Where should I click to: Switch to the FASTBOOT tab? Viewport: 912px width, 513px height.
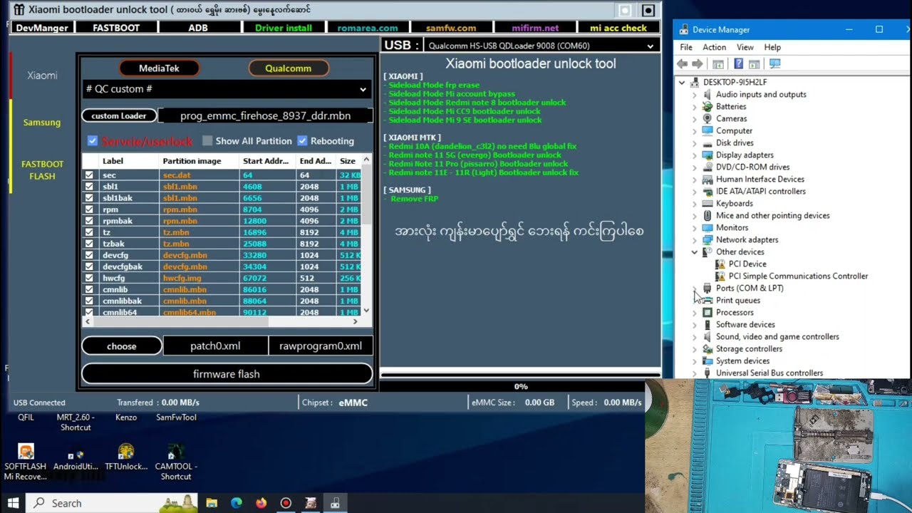coord(116,28)
